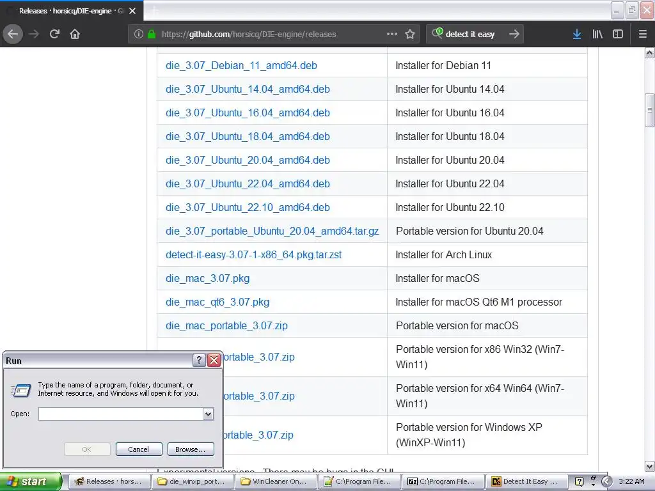This screenshot has height=491, width=655.
Task: Switch to WinCleaner On... taskbar item
Action: tap(276, 481)
